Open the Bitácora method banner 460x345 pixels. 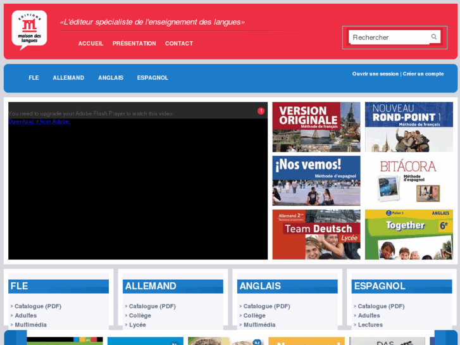409,180
